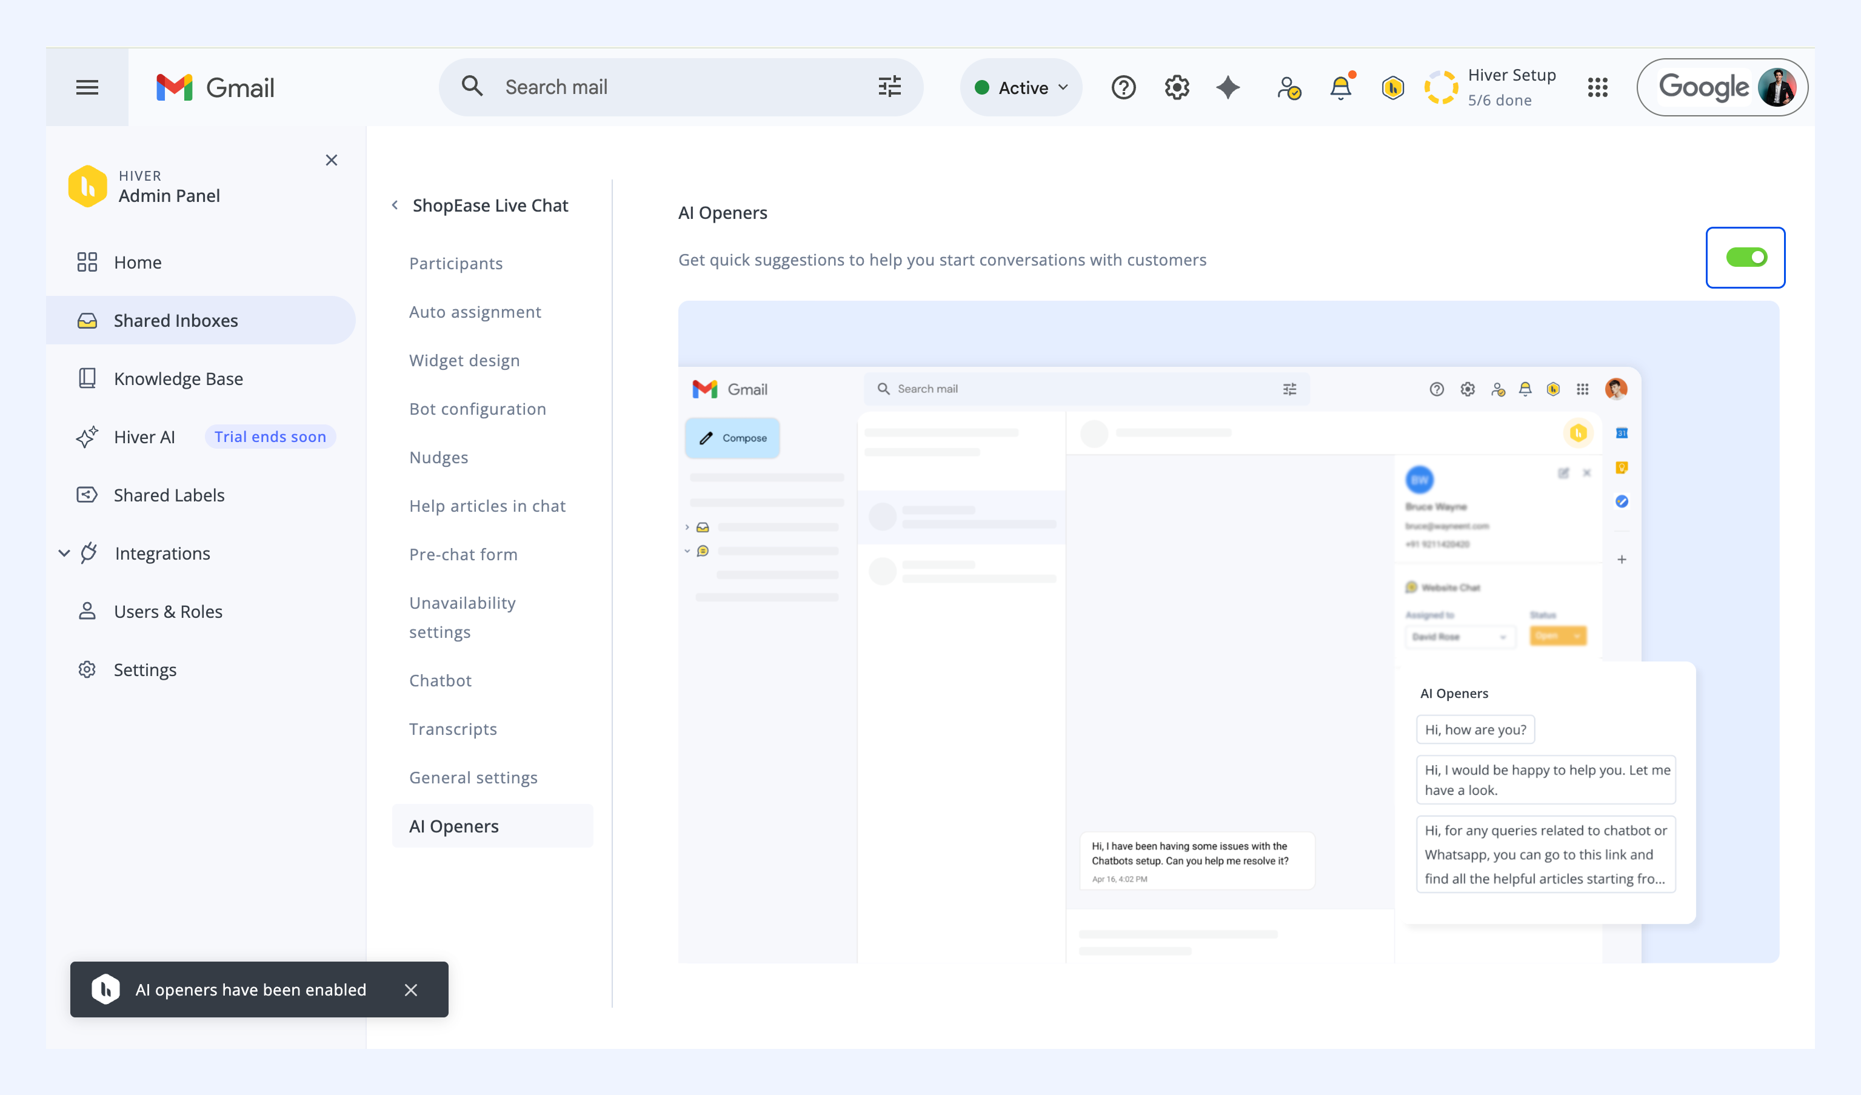Image resolution: width=1861 pixels, height=1095 pixels.
Task: Open the Widget design tab
Action: click(x=464, y=361)
